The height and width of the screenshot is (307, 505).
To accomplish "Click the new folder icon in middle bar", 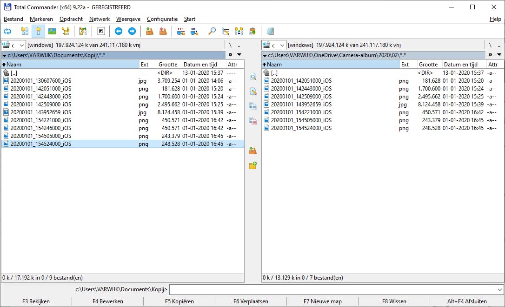I will click(253, 165).
